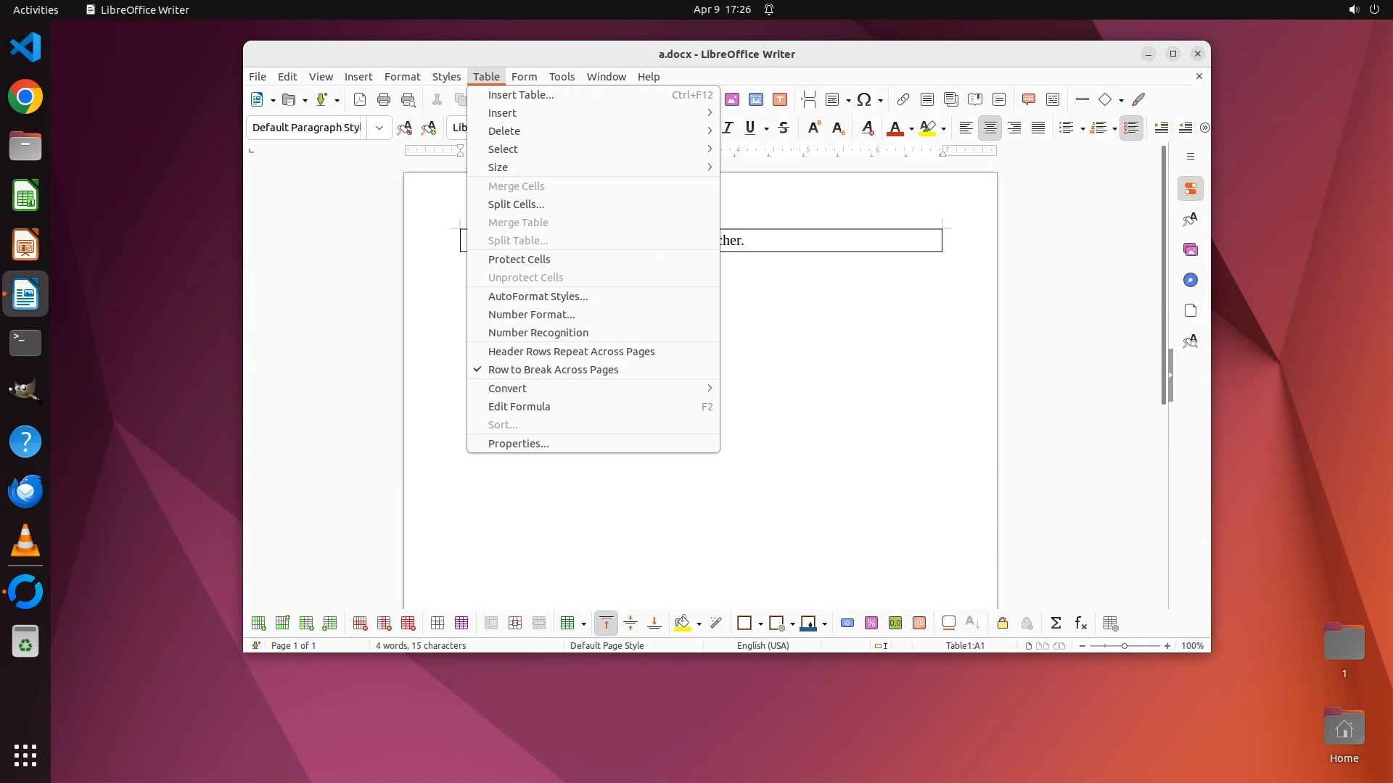Open the Tools menu

[561, 76]
